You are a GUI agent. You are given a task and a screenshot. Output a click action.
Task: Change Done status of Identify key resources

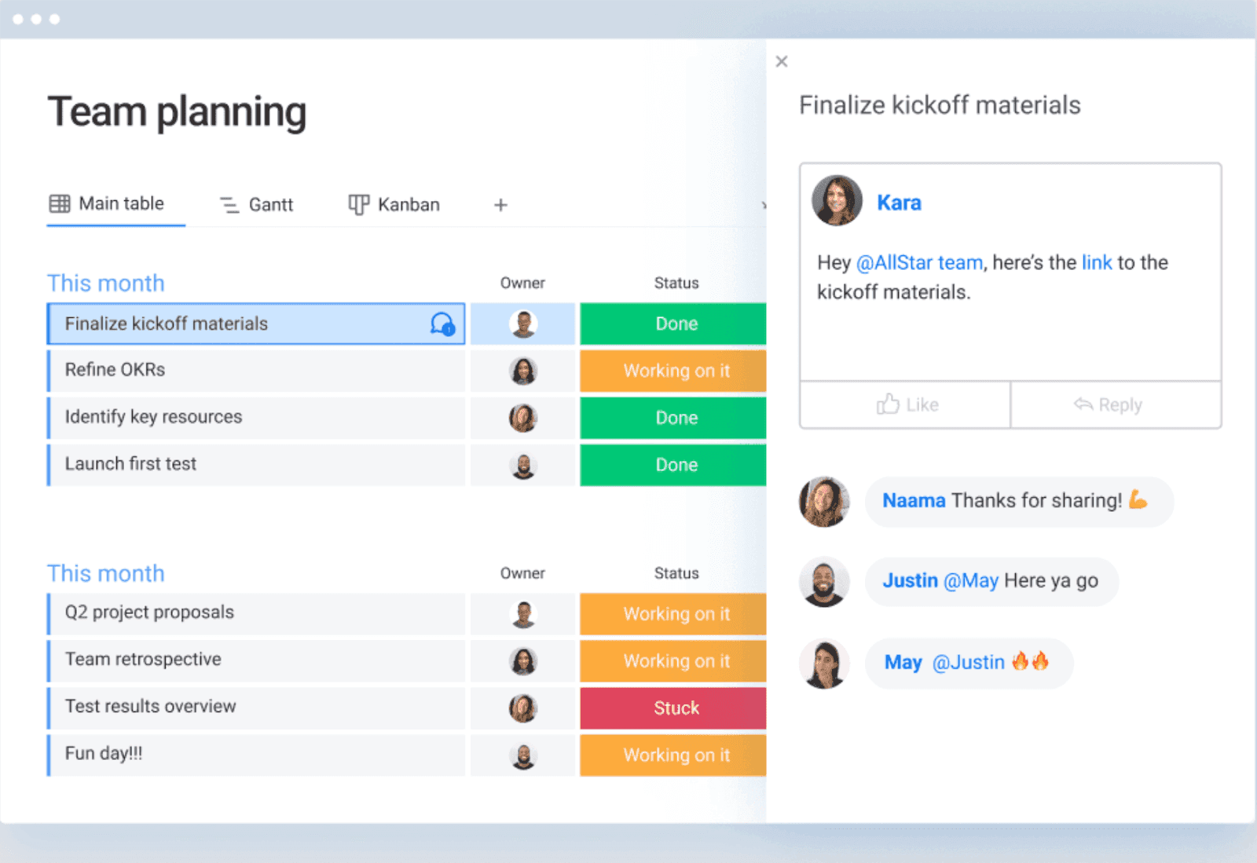coord(673,418)
